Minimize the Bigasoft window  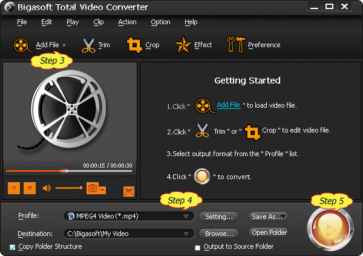315,7
